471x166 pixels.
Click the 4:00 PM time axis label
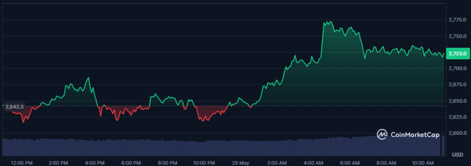(x=95, y=163)
